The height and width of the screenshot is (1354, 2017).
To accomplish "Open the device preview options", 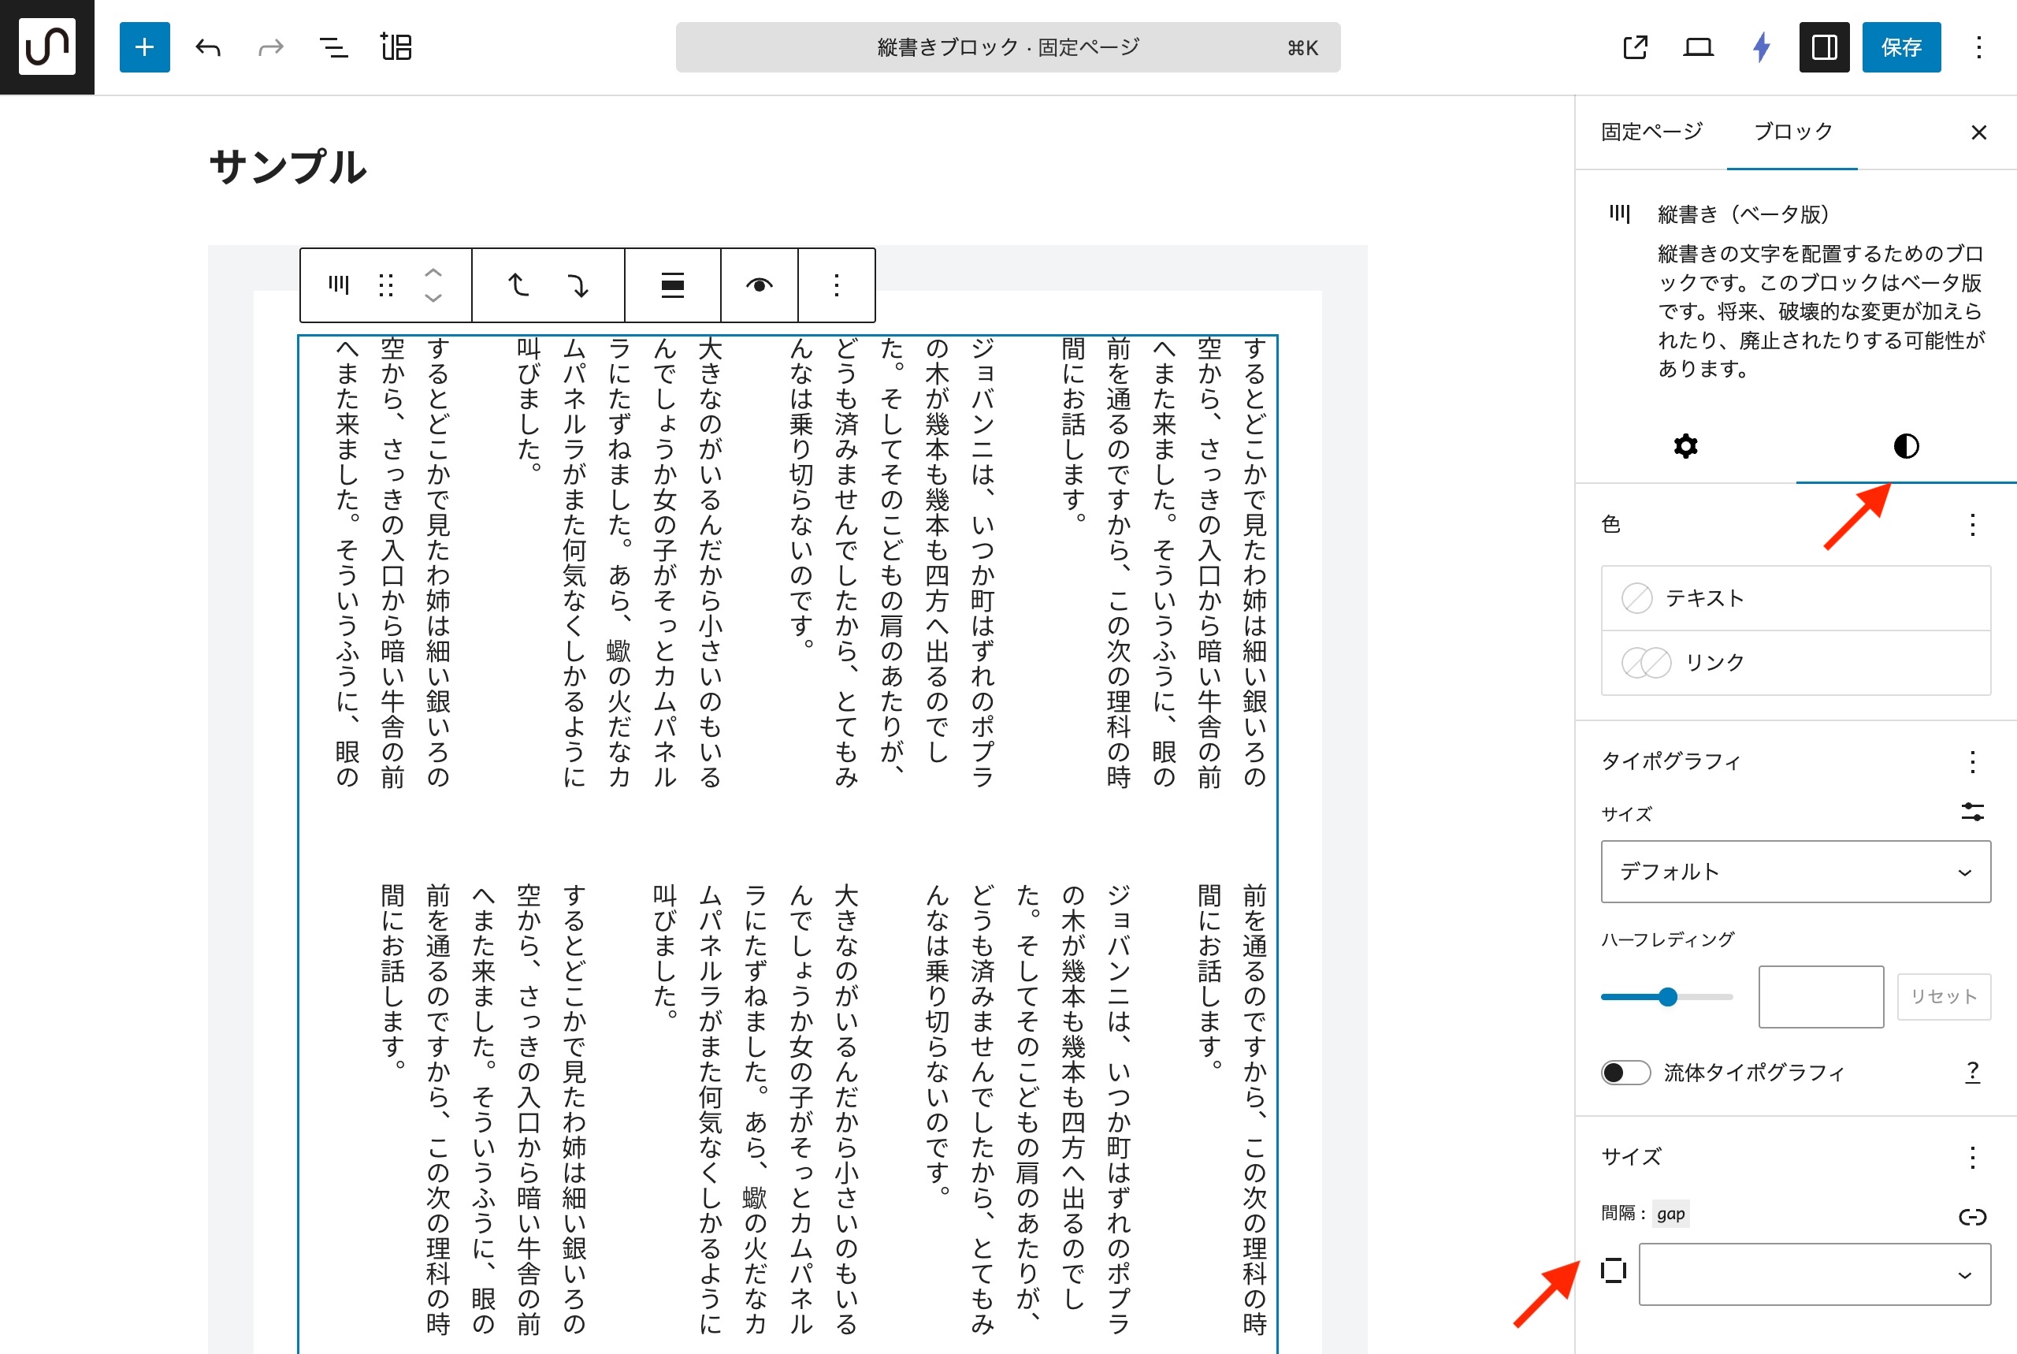I will point(1698,46).
